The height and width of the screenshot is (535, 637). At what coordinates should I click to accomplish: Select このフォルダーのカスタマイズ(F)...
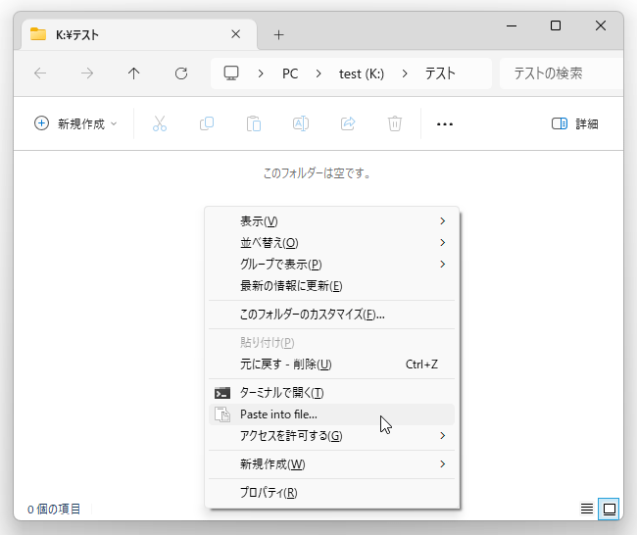coord(331,314)
